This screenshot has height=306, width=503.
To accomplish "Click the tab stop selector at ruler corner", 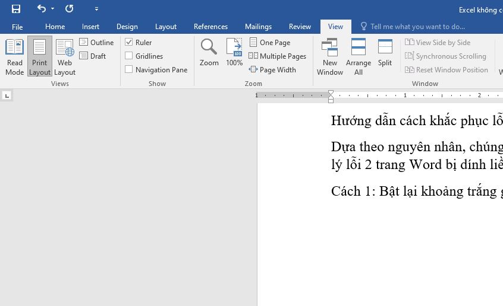I will point(7,95).
